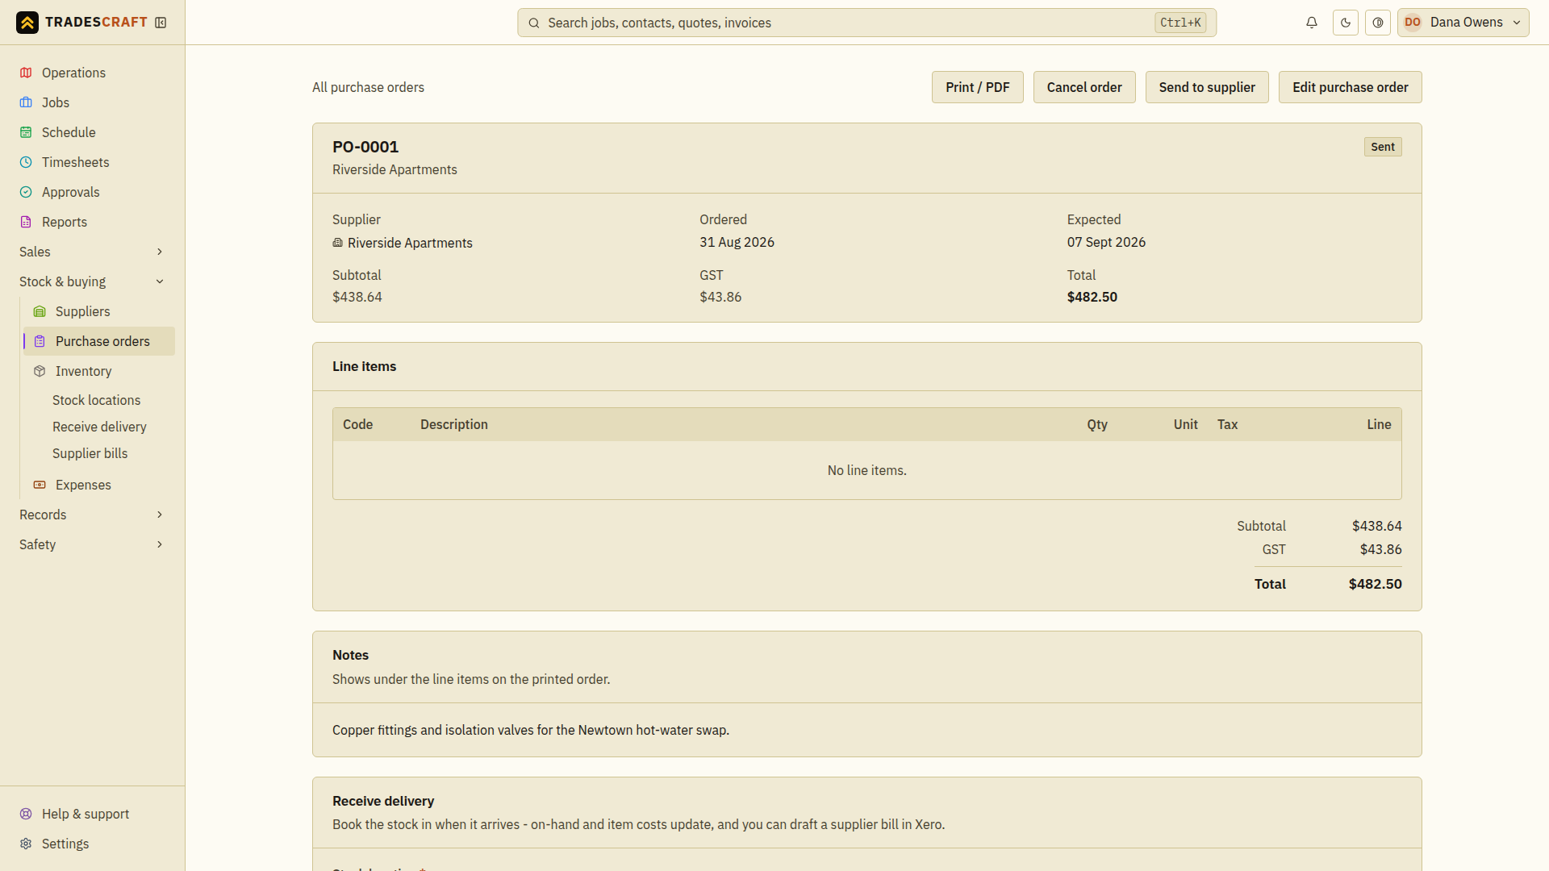Open the notifications bell
1549x871 pixels.
click(x=1312, y=23)
